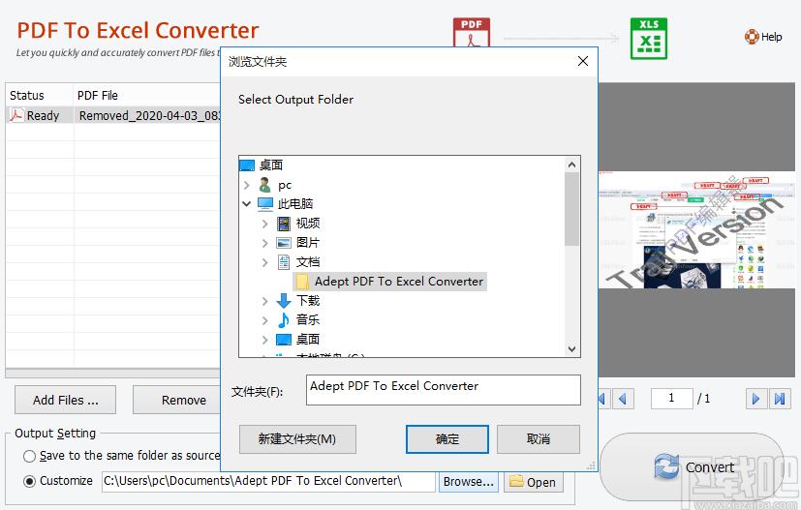801x510 pixels.
Task: Expand the 文档 folder node
Action: 264,262
